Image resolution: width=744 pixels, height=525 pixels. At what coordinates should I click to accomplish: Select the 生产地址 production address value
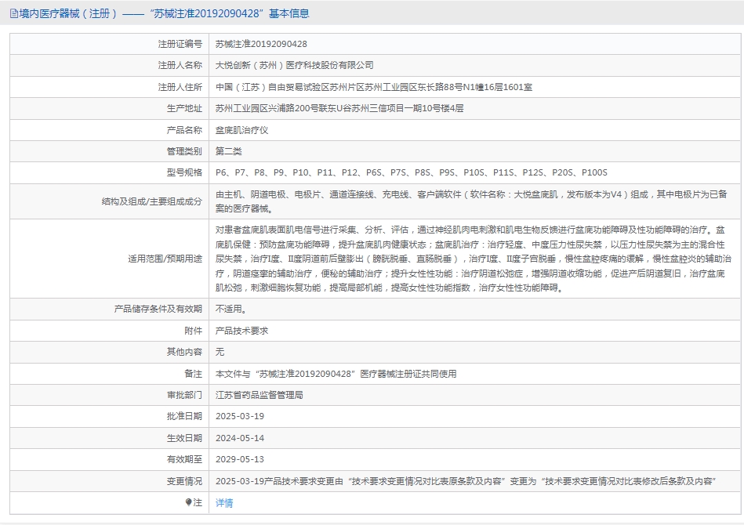click(339, 108)
